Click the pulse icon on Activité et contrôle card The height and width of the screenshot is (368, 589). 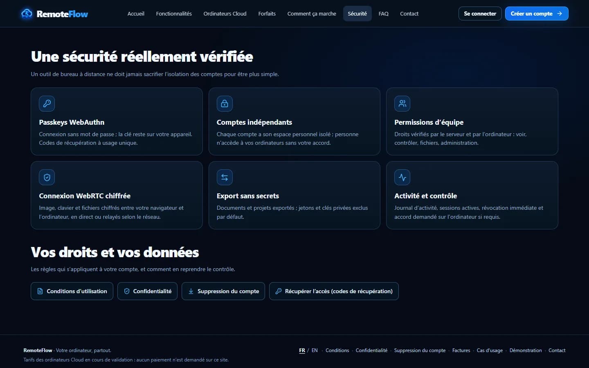pos(402,177)
